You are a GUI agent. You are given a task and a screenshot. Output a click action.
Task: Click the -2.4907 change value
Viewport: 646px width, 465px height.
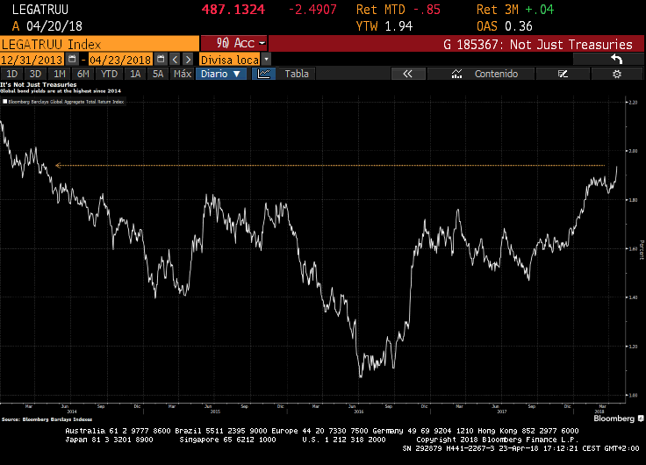click(x=312, y=10)
